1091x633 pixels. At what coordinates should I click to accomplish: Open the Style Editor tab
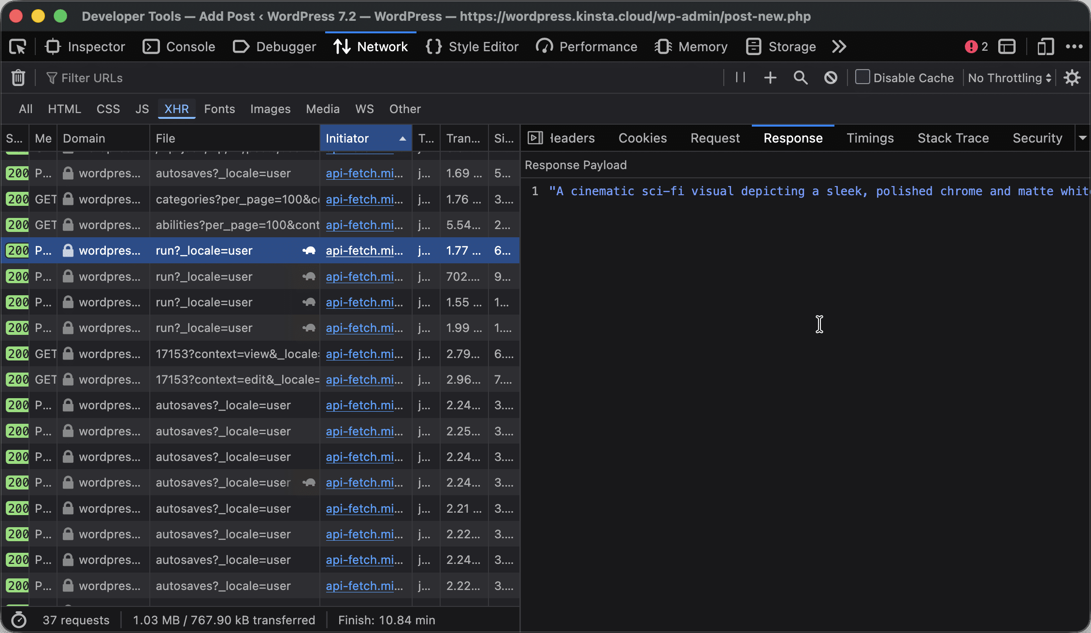click(x=472, y=47)
